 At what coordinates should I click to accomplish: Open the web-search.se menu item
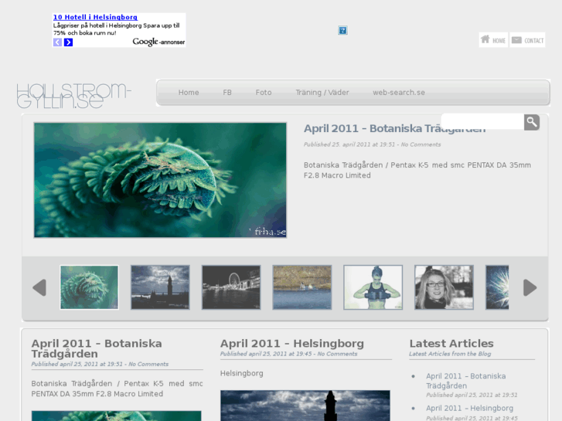(x=399, y=93)
